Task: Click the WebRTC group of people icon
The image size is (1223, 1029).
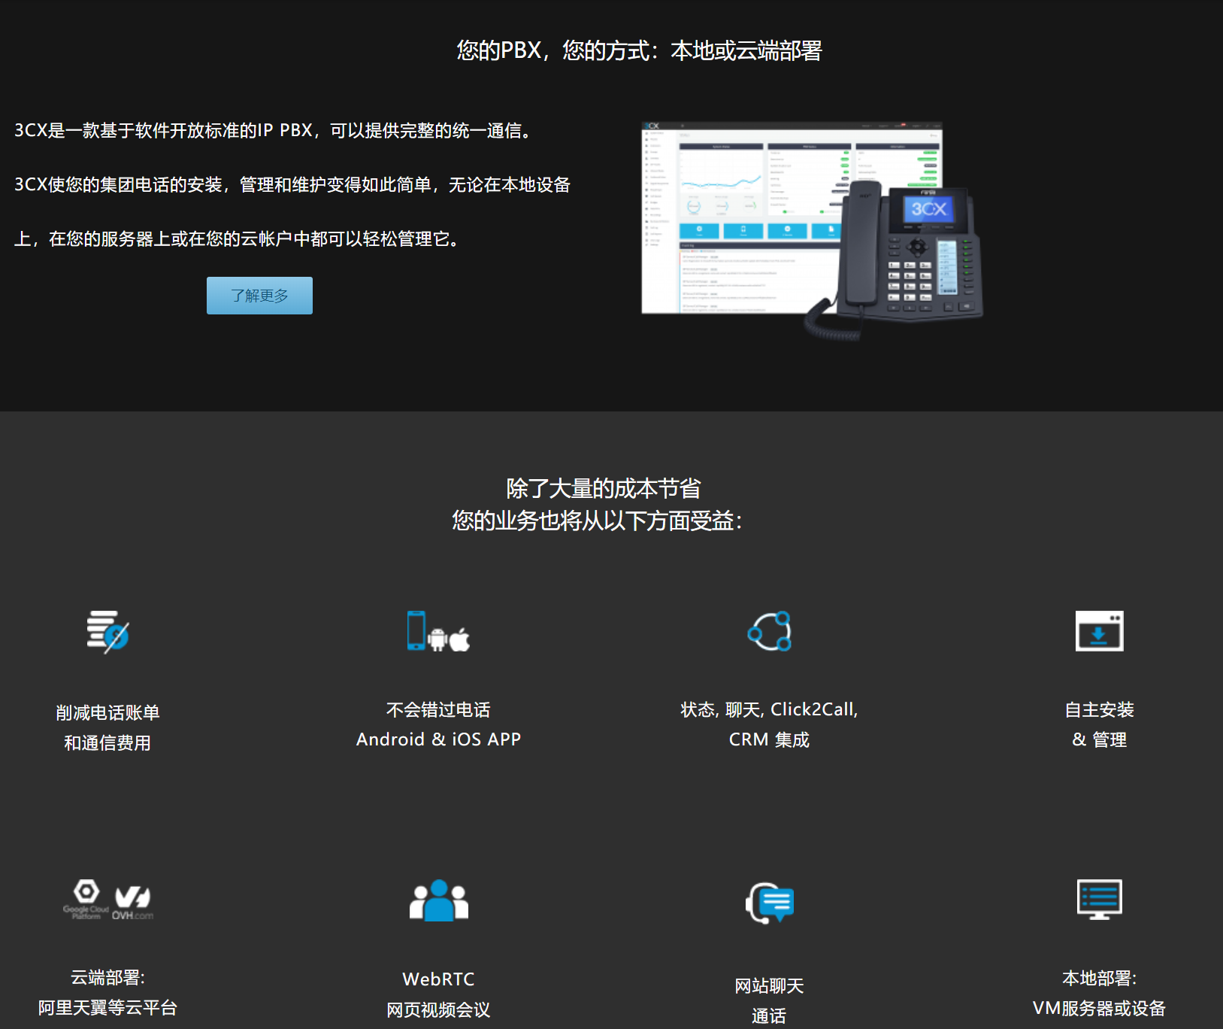Action: [439, 900]
